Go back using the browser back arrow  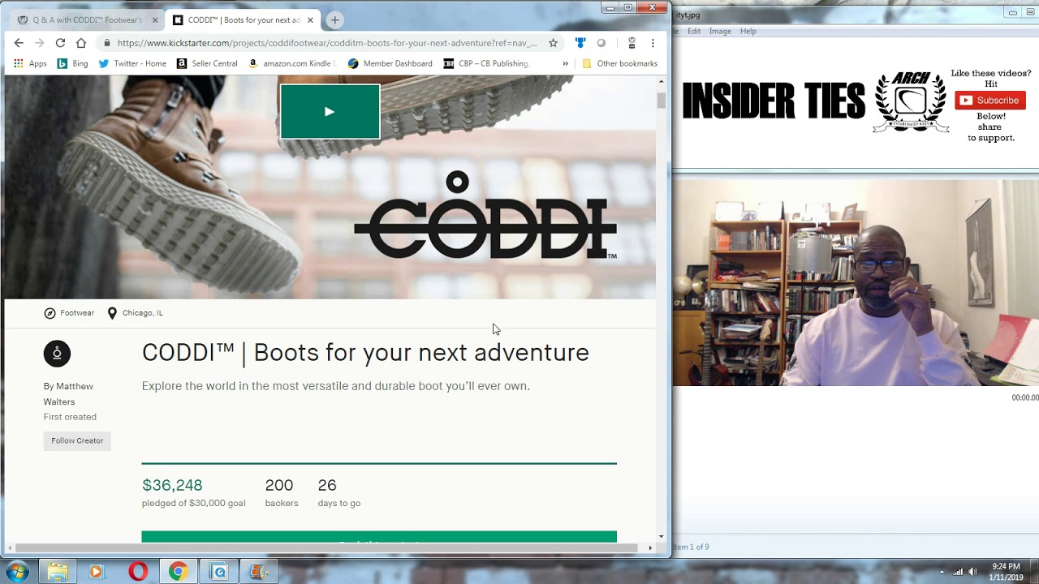coord(19,43)
